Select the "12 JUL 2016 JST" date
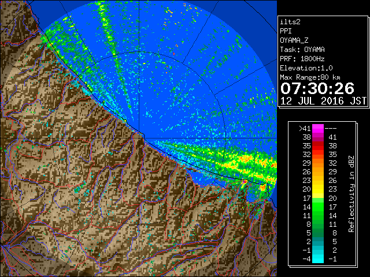Image resolution: width=370 pixels, height=277 pixels. tap(323, 101)
